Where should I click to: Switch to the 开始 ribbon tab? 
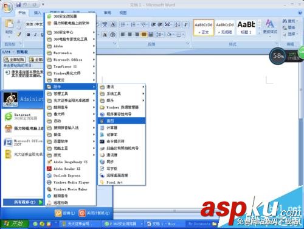point(22,13)
